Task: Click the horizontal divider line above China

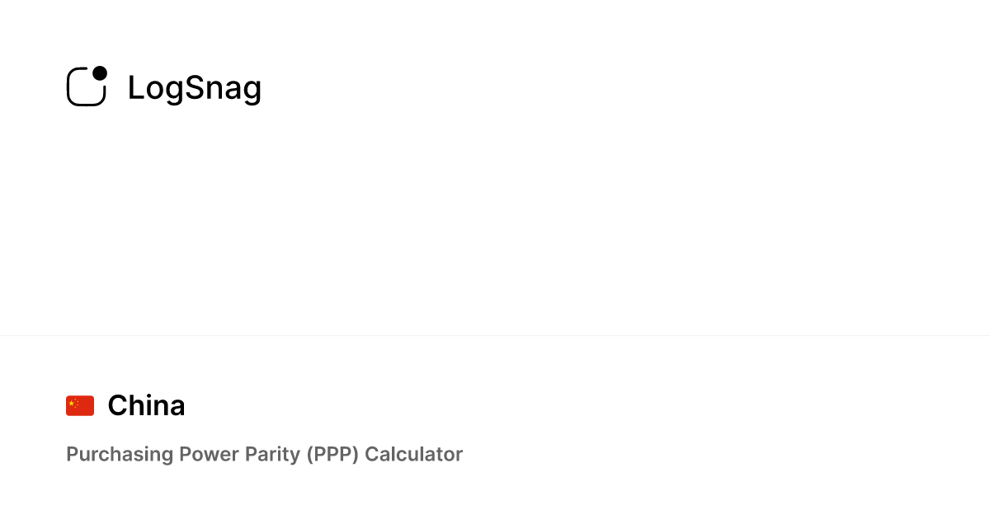Action: coord(495,335)
